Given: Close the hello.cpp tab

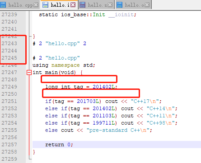Looking at the screenshot, I should [36, 5].
